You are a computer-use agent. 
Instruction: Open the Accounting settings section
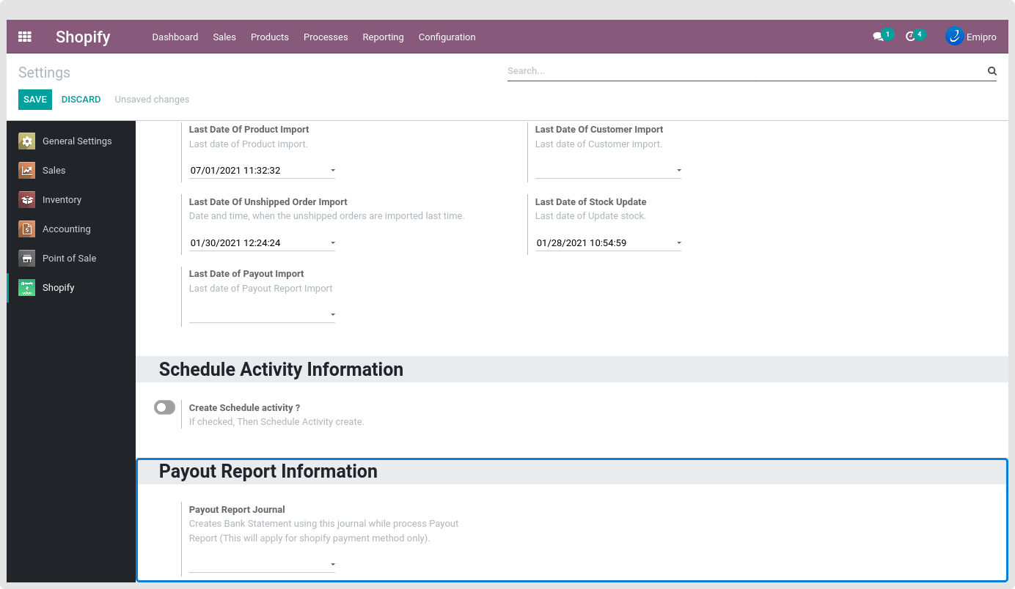click(x=66, y=229)
